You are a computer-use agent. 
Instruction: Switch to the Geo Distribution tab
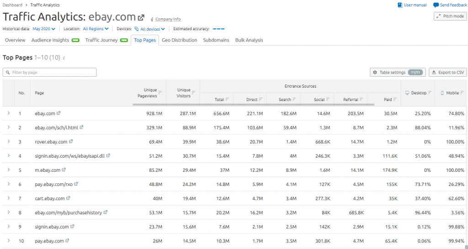[179, 40]
